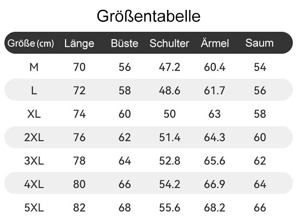Viewport: 298px width, 220px height.
Task: Select the 5XL size row label
Action: (34, 208)
